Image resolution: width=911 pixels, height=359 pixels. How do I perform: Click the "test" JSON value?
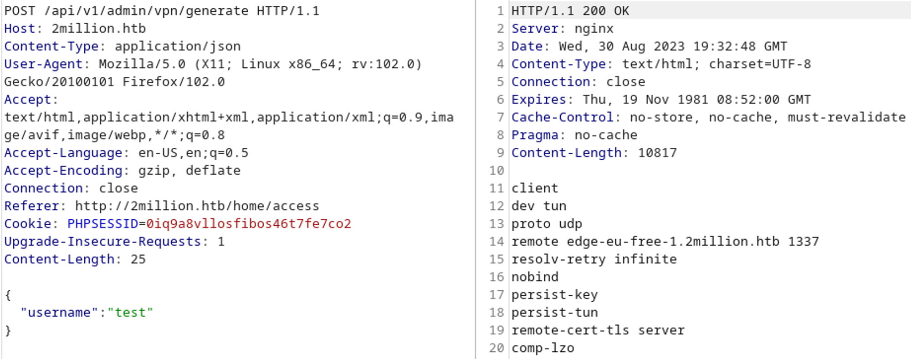(x=130, y=313)
